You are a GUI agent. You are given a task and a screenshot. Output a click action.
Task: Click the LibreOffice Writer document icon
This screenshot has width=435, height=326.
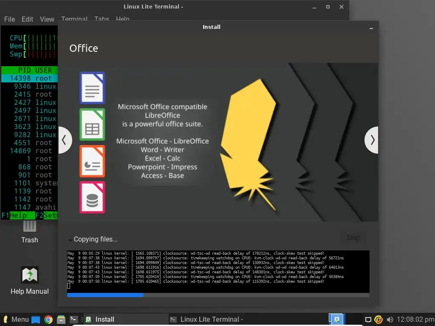pyautogui.click(x=92, y=87)
